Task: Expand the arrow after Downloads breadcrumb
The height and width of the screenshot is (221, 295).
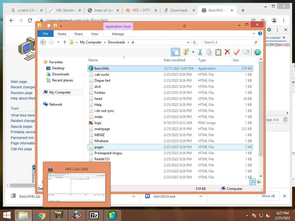Action: coord(128,42)
